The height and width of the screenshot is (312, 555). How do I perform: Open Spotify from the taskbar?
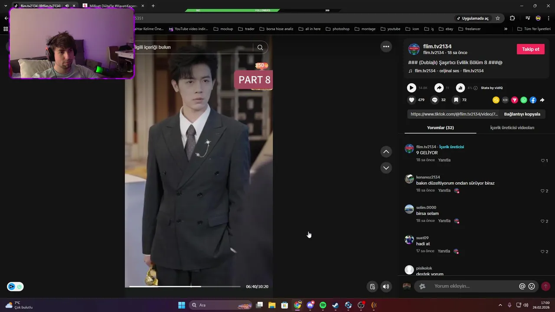pyautogui.click(x=323, y=305)
